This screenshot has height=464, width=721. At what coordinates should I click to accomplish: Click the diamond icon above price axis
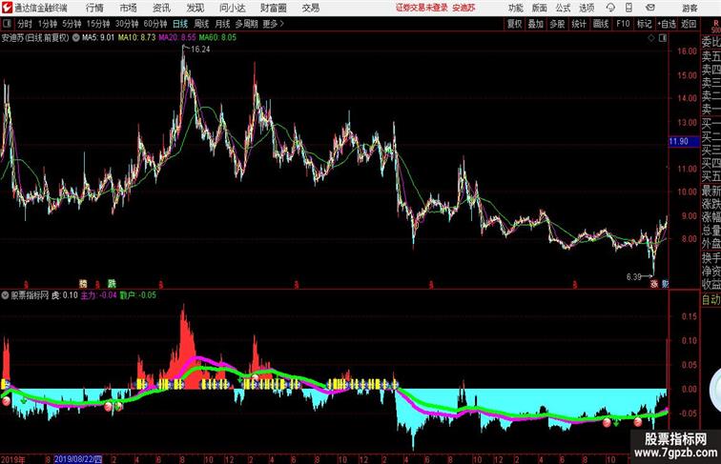pyautogui.click(x=651, y=38)
